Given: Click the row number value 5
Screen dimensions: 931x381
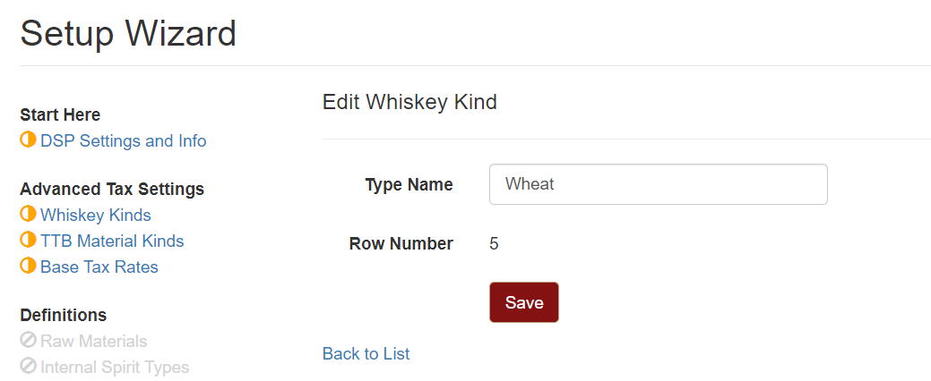Looking at the screenshot, I should click(x=494, y=243).
